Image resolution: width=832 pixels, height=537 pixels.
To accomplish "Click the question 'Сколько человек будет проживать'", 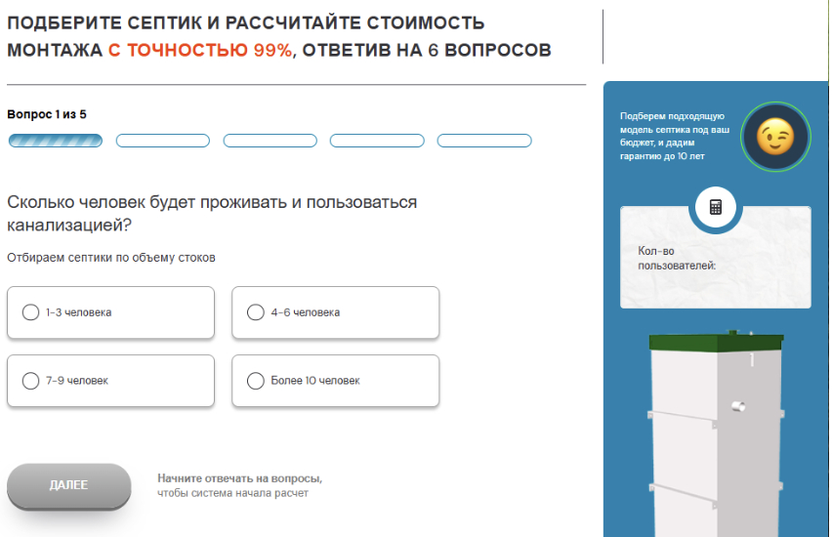I will [x=212, y=213].
